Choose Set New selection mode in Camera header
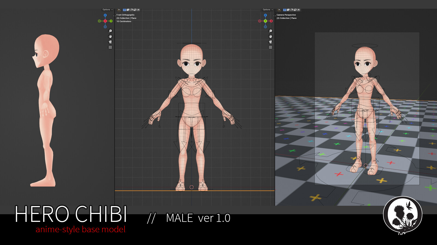This screenshot has width=437, height=245. [x=285, y=10]
